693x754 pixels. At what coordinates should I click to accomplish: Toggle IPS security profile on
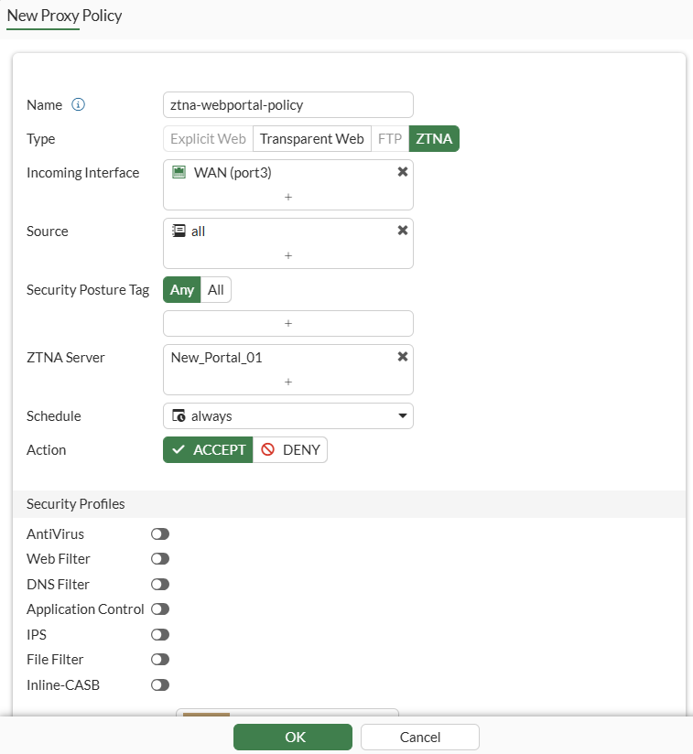click(160, 634)
